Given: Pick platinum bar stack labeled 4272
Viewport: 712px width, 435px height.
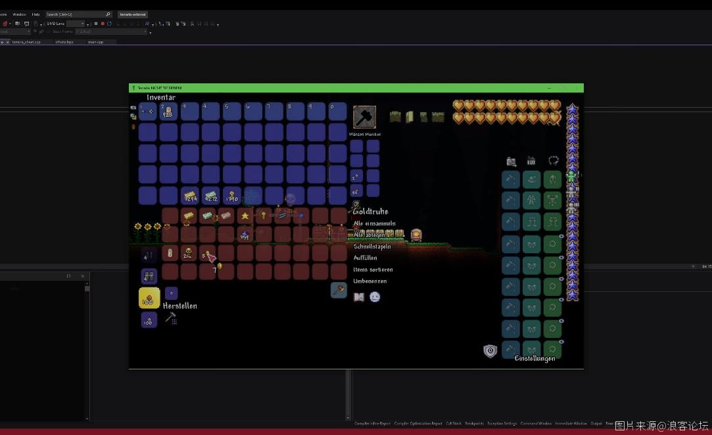Looking at the screenshot, I should coord(210,196).
